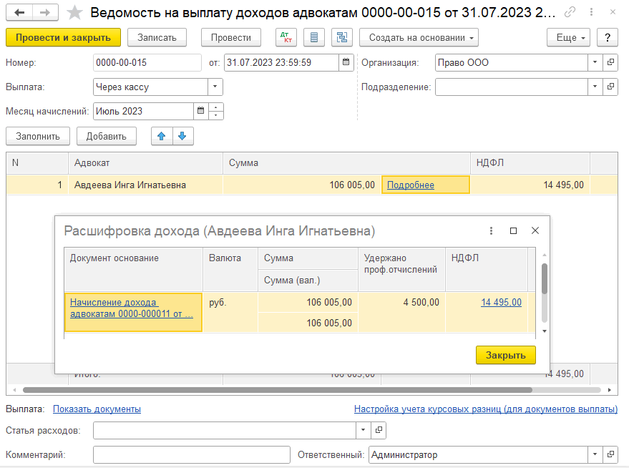This screenshot has width=629, height=468.
Task: Open the Еще menu
Action: [x=568, y=38]
